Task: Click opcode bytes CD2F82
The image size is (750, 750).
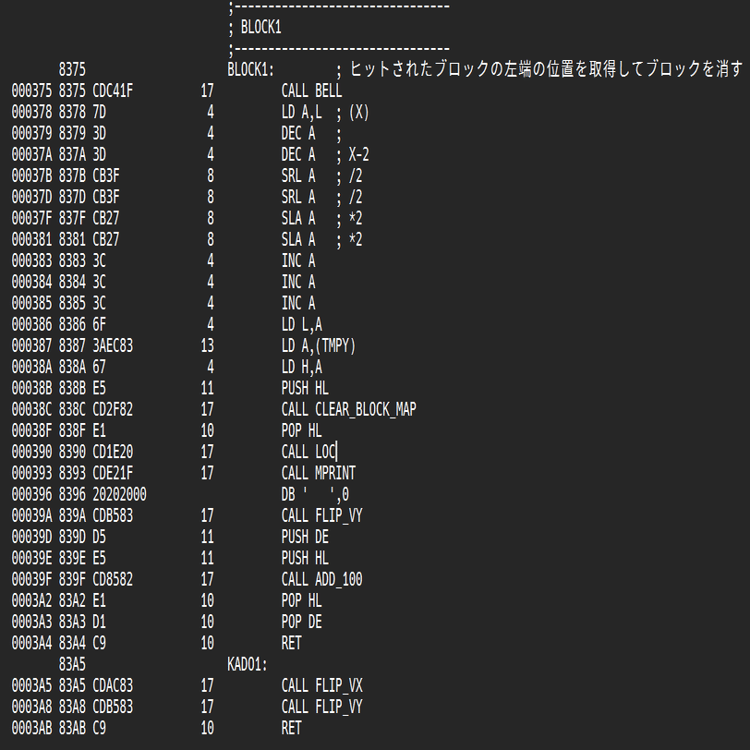Action: [x=113, y=409]
